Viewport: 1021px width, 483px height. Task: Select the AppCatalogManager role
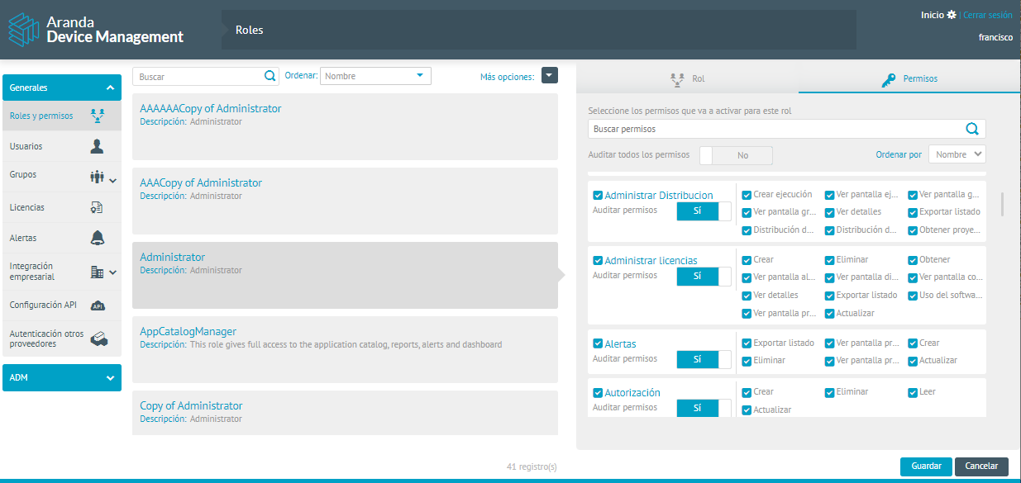coord(345,350)
